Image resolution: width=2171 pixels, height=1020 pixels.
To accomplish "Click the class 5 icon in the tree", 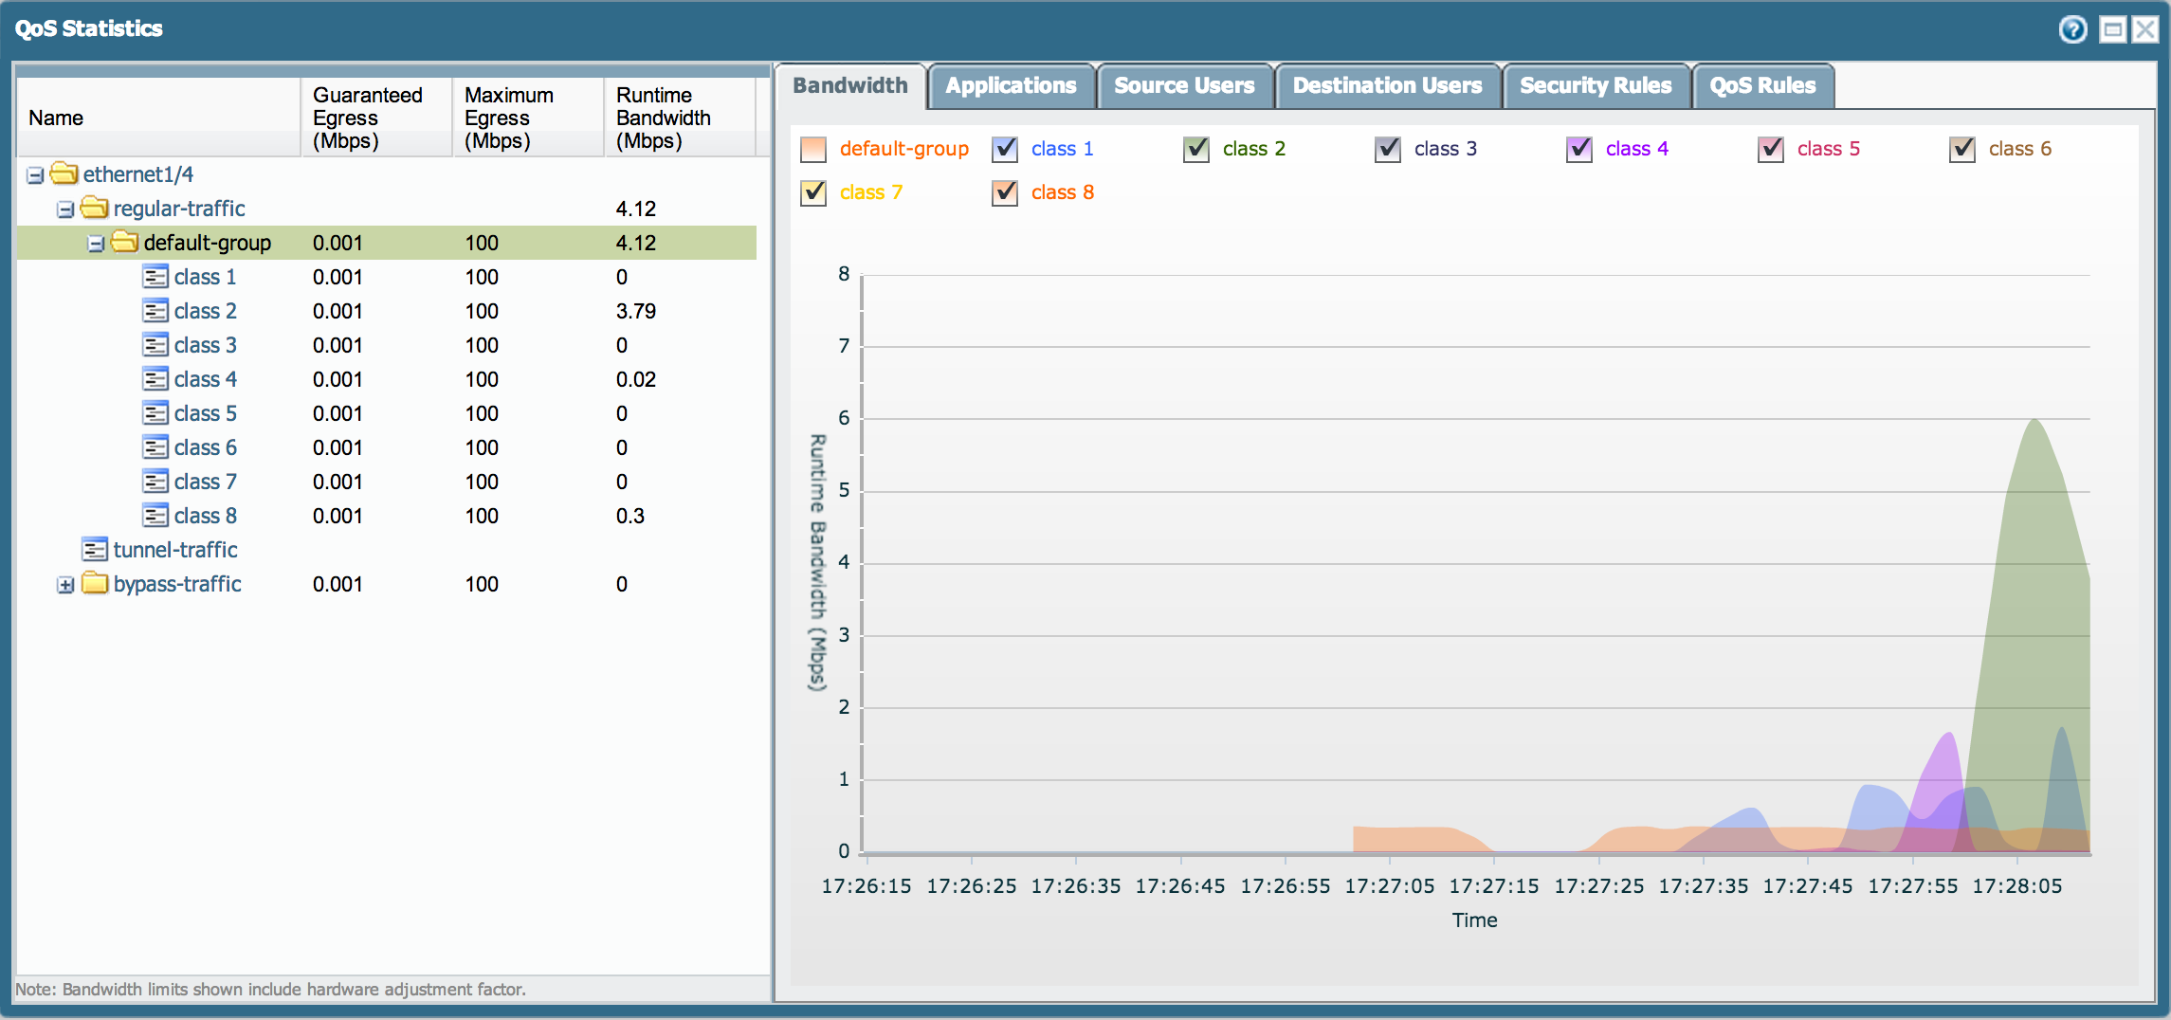I will pos(156,412).
